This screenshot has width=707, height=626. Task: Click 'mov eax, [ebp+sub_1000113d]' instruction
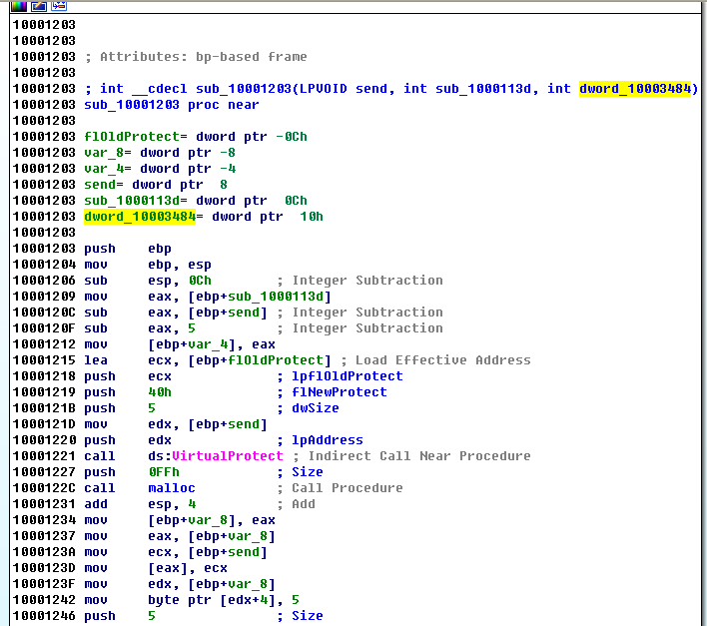click(x=208, y=297)
